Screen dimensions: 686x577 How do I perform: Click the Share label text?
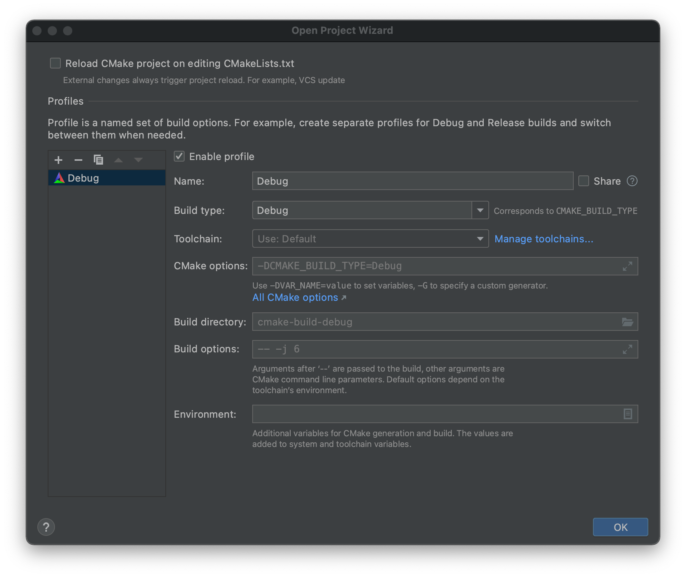click(607, 181)
